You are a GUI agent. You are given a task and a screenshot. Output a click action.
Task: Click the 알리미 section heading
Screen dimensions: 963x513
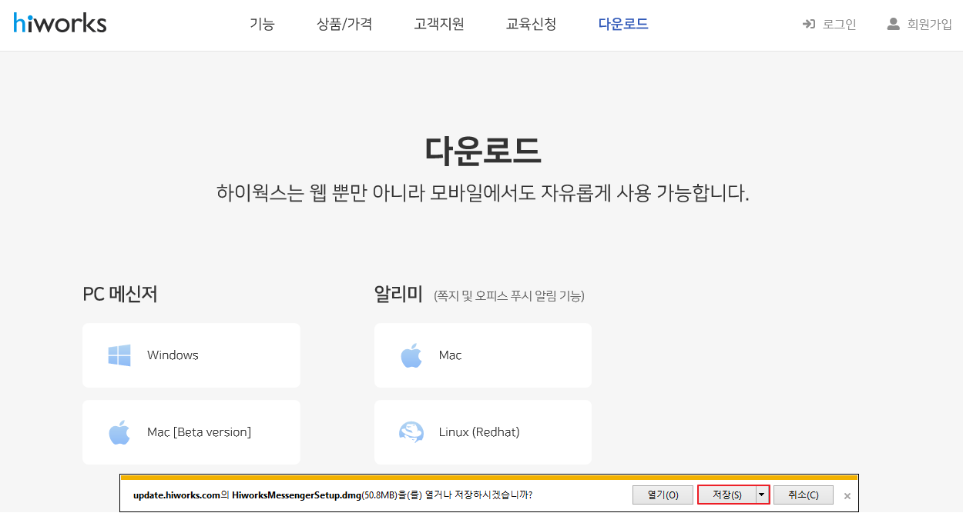pyautogui.click(x=398, y=294)
